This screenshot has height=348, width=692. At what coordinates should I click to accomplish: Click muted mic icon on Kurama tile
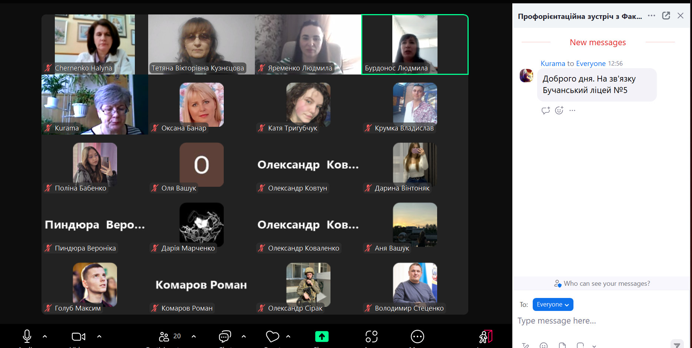pos(48,128)
